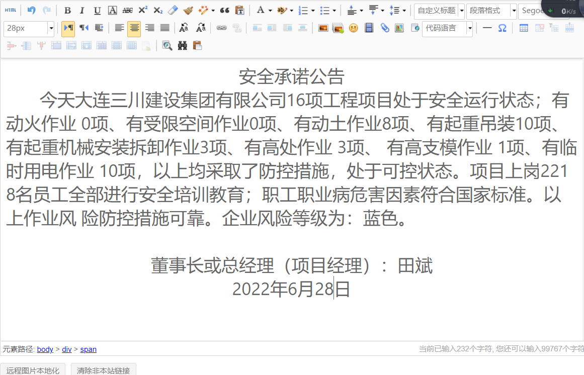
Task: Open the special characters Omega dialog
Action: coord(502,28)
